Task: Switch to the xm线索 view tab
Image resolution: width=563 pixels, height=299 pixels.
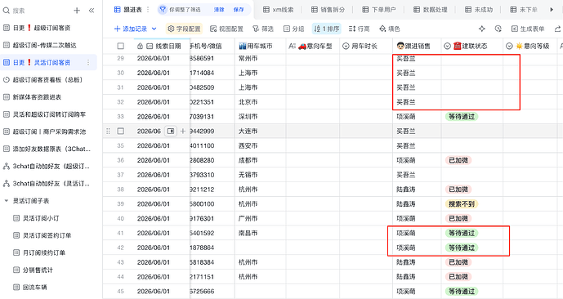Action: click(279, 10)
